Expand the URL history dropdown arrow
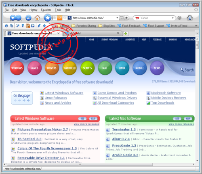This screenshot has height=174, width=202. pyautogui.click(x=117, y=18)
